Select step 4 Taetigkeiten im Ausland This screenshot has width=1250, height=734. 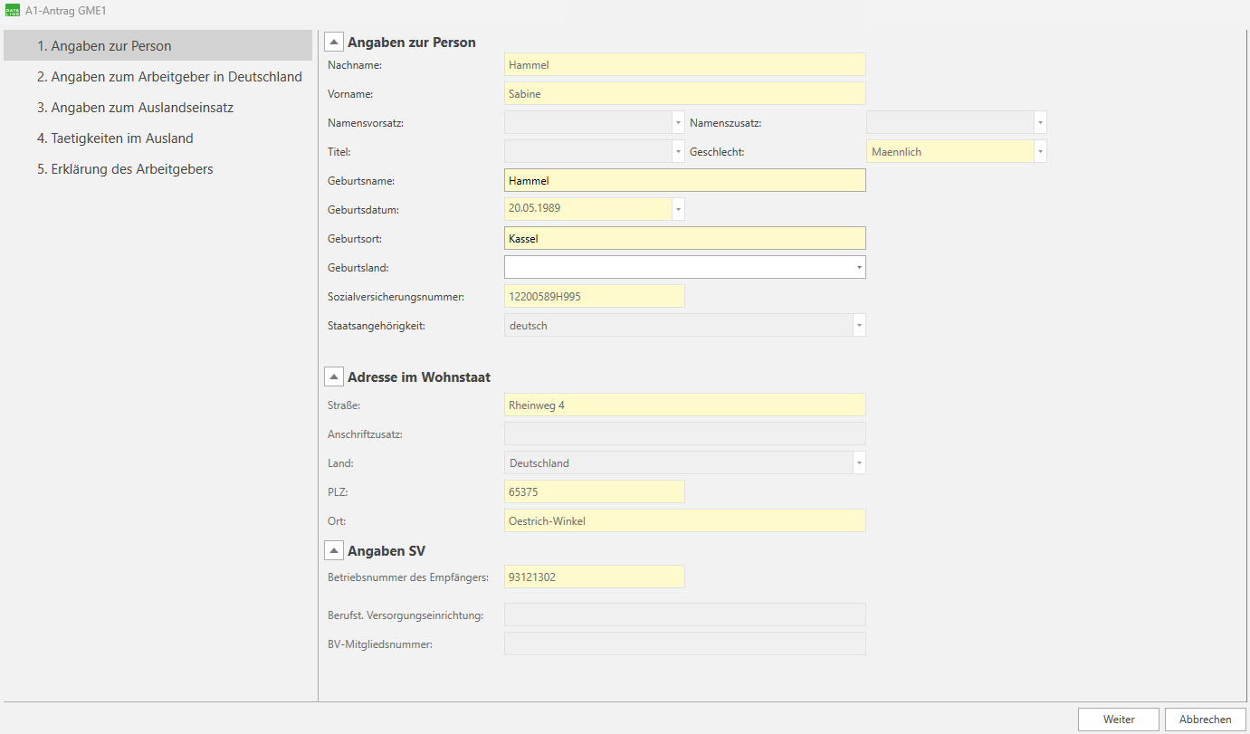coord(115,138)
